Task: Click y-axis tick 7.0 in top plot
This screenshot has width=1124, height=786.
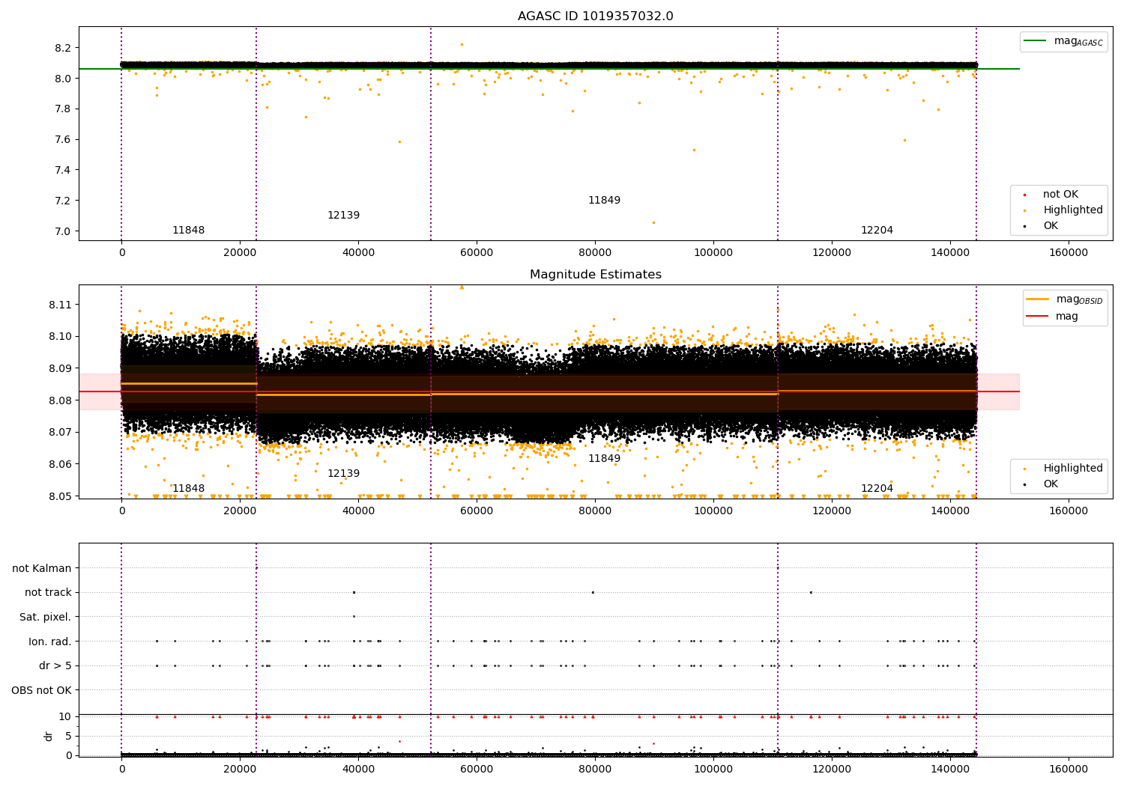Action: pos(63,231)
